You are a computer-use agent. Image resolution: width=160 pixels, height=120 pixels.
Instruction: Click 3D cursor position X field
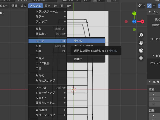154,94
